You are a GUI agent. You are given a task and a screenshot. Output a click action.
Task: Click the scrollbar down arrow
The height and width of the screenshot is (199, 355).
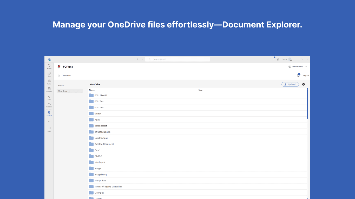307,198
